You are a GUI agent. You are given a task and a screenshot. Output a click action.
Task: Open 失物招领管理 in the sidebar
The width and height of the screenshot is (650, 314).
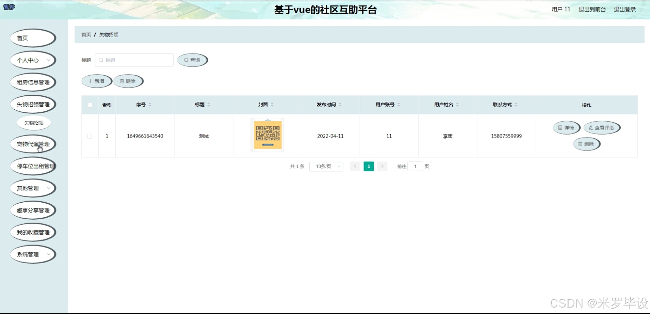click(33, 104)
